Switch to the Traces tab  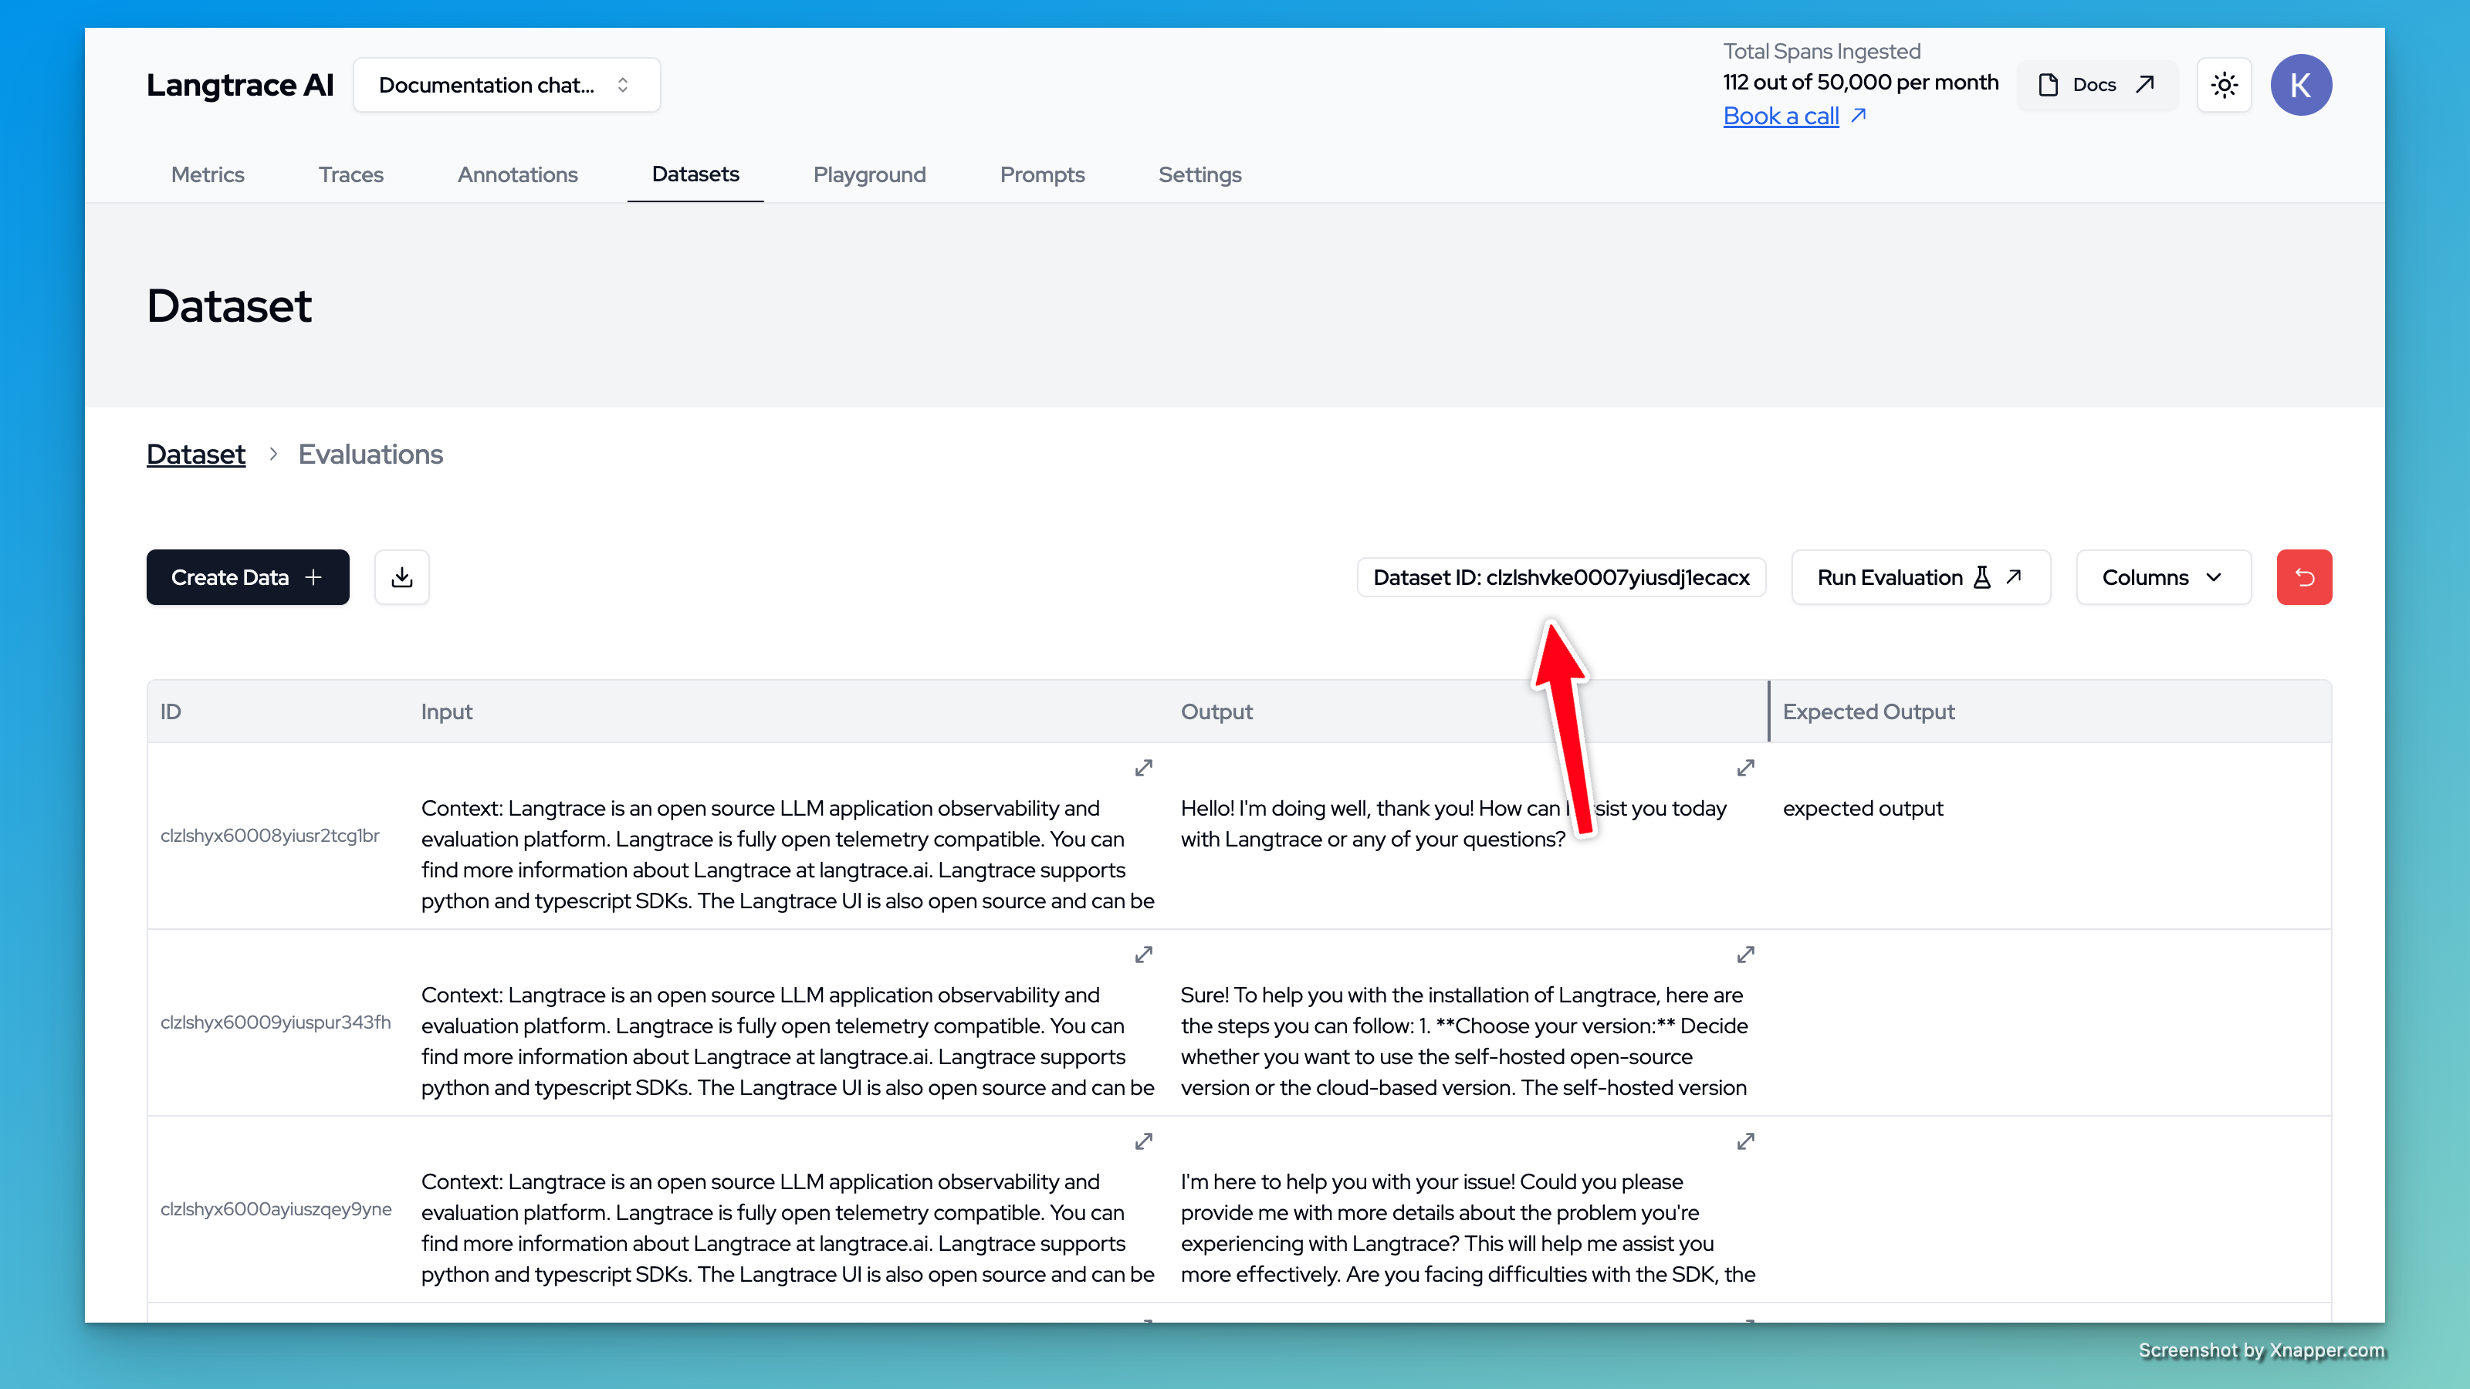[351, 174]
